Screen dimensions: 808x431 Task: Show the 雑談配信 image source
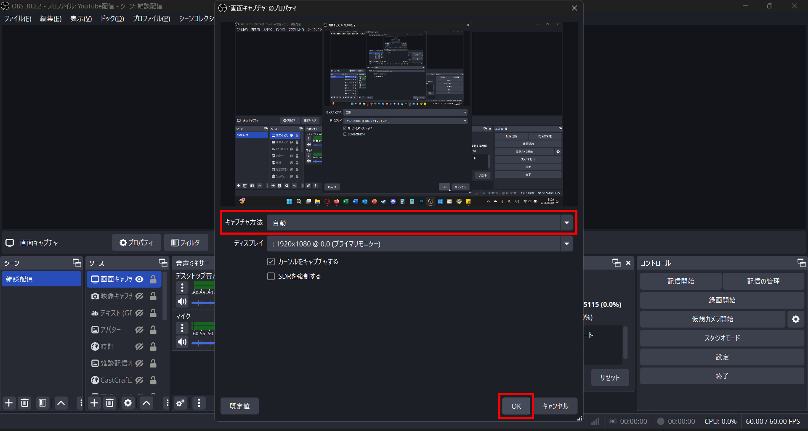point(139,363)
